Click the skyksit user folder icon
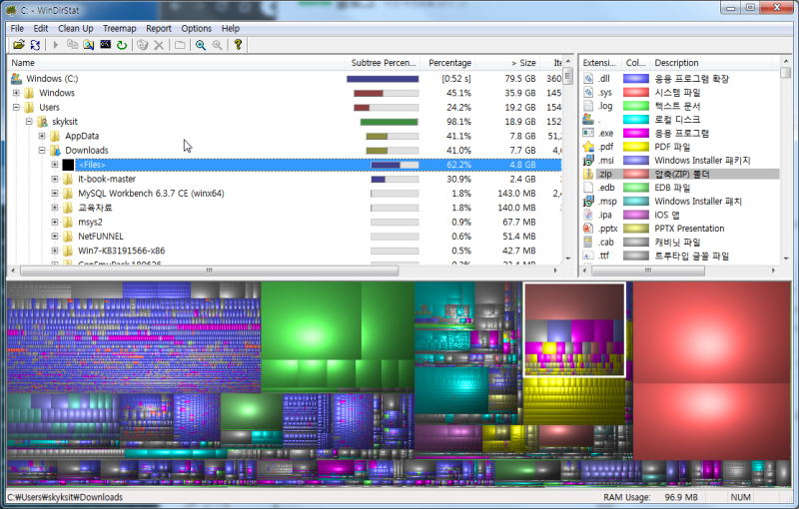Viewport: 799px width, 509px height. (x=42, y=122)
